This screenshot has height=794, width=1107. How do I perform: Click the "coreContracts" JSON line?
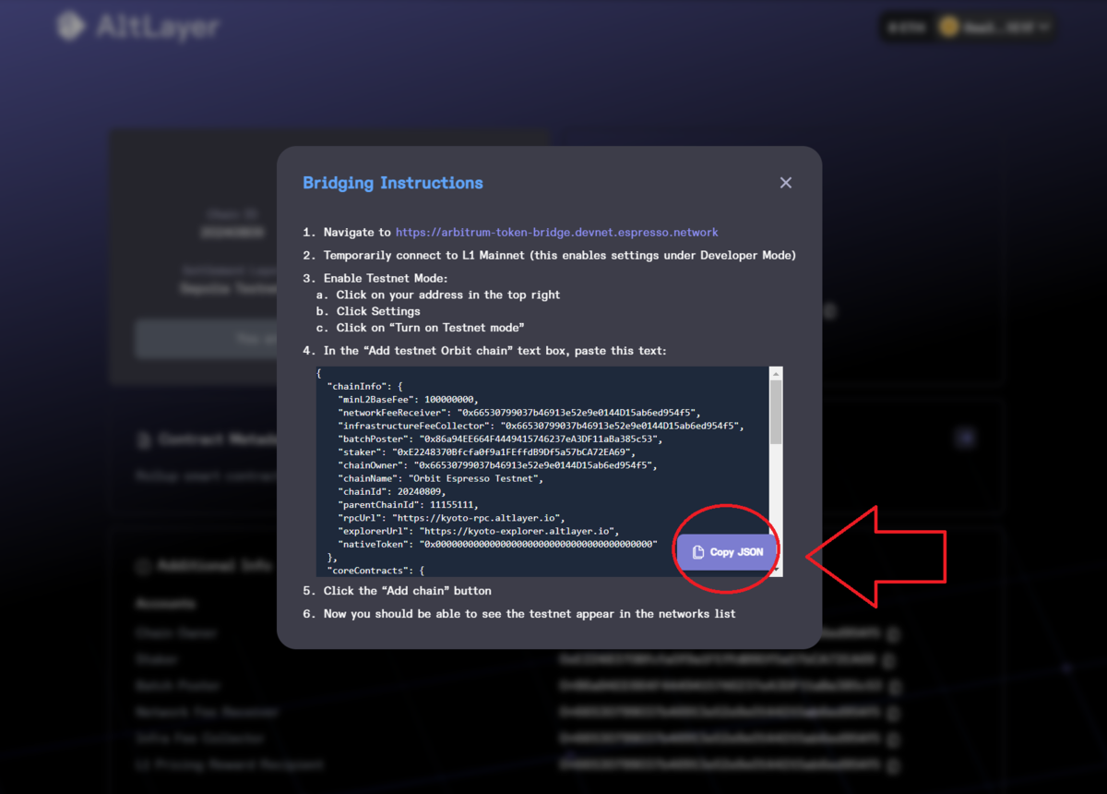click(375, 571)
